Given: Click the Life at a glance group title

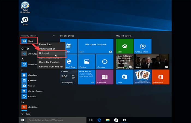Looking at the screenshot, I should click(67, 36).
